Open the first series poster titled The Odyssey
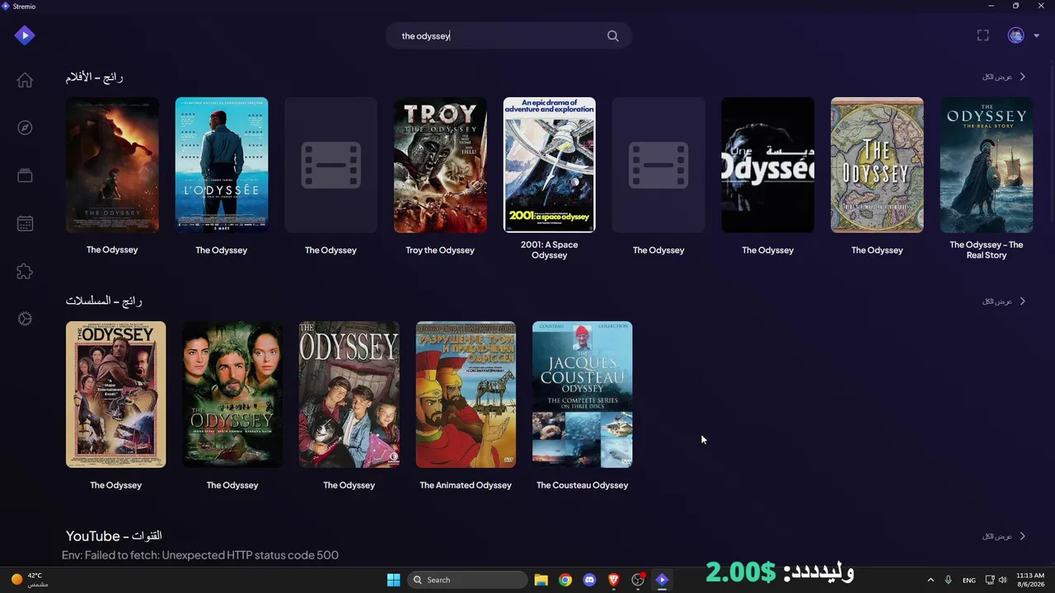1055x593 pixels. coord(115,395)
